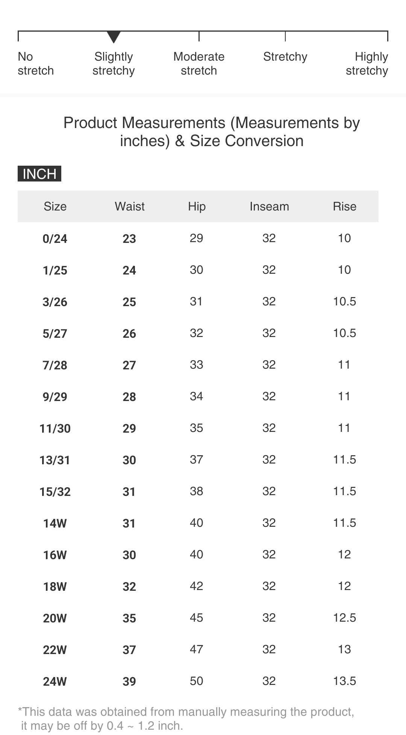Select the 7/28 size row label
The height and width of the screenshot is (735, 406).
(x=55, y=365)
